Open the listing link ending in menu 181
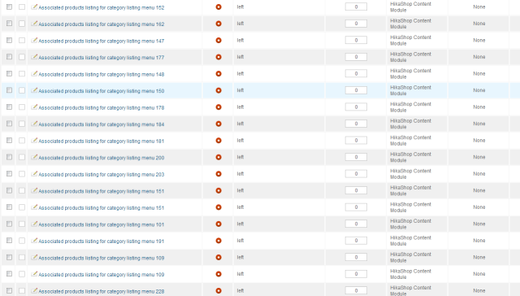The width and height of the screenshot is (520, 296). point(102,141)
